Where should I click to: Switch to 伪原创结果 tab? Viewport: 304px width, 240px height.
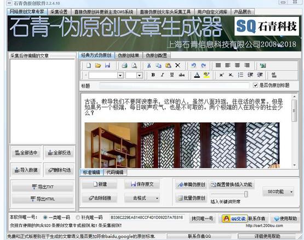(128, 56)
